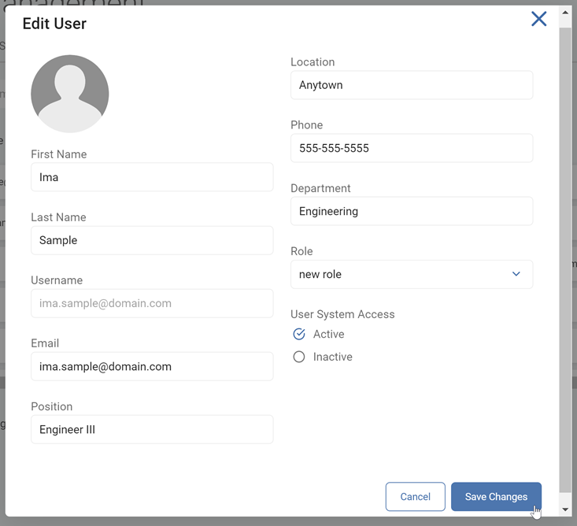This screenshot has height=526, width=577.
Task: Select the Active radio option
Action: 299,335
